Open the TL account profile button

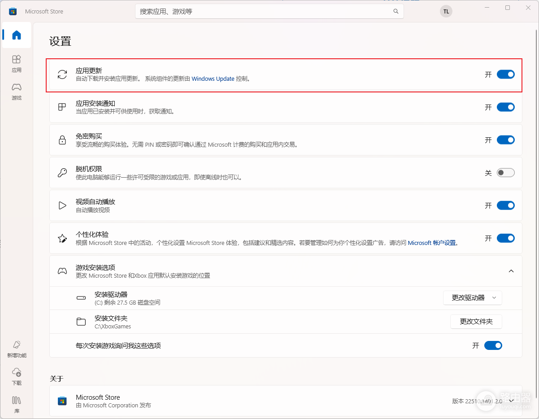click(x=446, y=11)
